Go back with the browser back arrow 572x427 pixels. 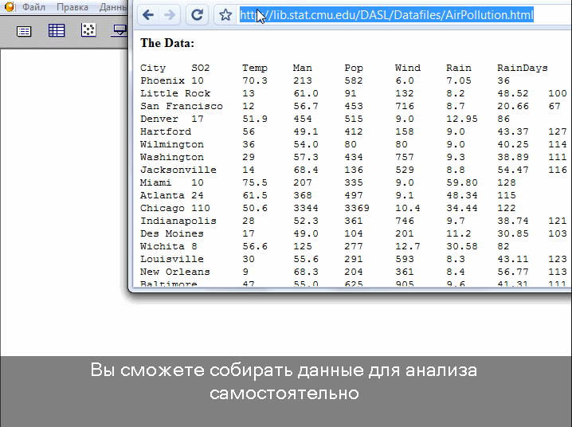point(148,15)
